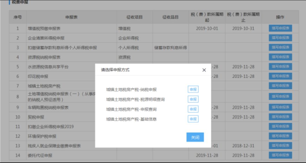Click the 关闭 button in the dialog
This screenshot has width=306, height=163.
pos(195,137)
